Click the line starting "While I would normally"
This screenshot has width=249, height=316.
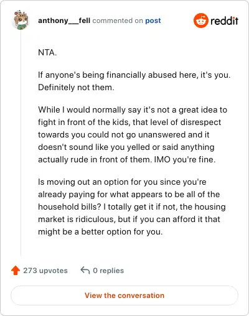click(133, 109)
